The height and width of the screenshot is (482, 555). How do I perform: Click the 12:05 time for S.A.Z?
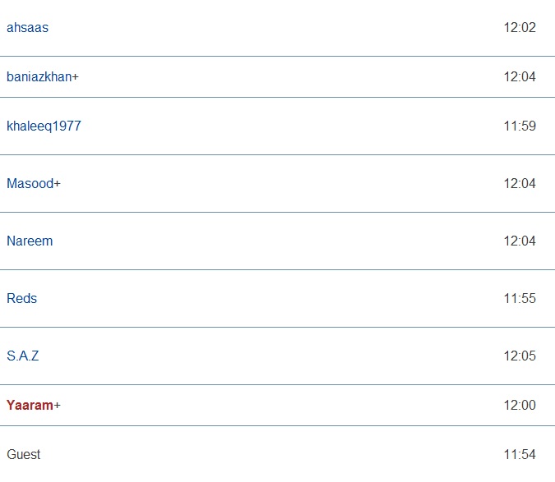[520, 356]
